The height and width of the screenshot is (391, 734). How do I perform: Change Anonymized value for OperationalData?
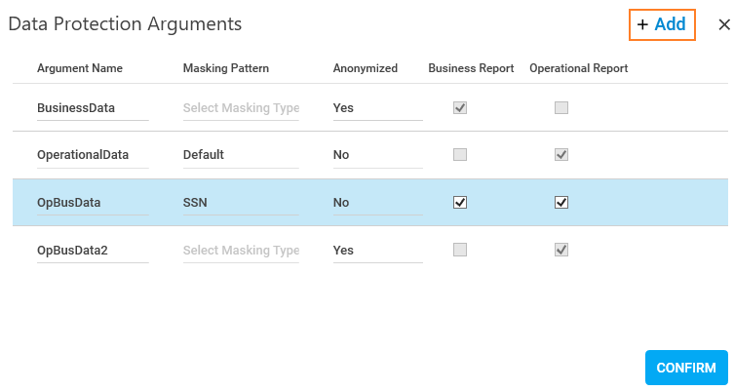pos(378,156)
